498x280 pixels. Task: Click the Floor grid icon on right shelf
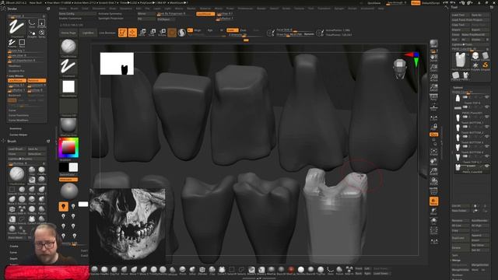click(433, 108)
